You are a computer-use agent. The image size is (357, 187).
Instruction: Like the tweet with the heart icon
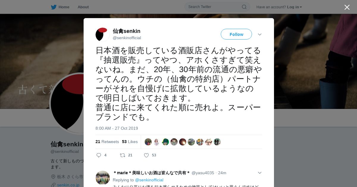click(146, 155)
